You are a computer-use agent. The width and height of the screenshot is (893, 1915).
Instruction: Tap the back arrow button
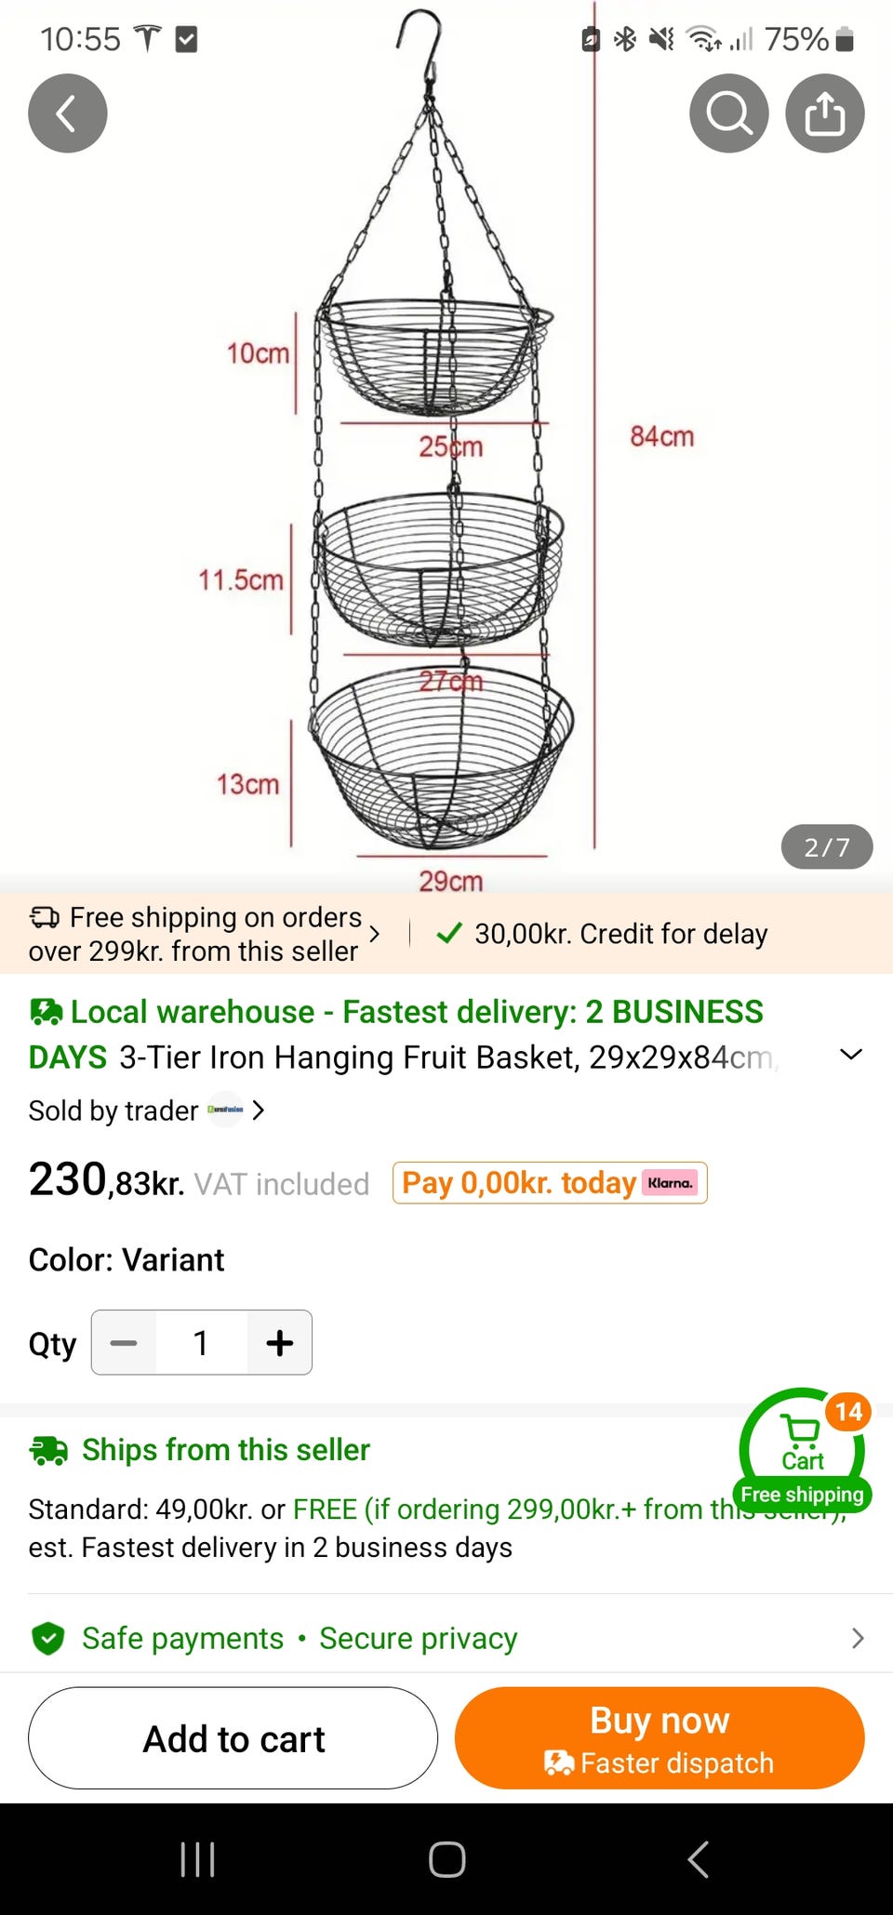tap(67, 113)
